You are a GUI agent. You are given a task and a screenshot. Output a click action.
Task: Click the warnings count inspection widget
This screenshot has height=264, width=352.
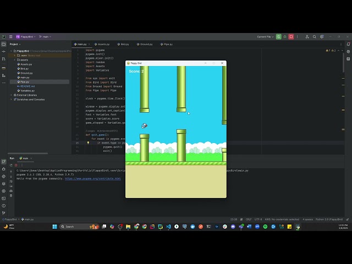point(331,51)
